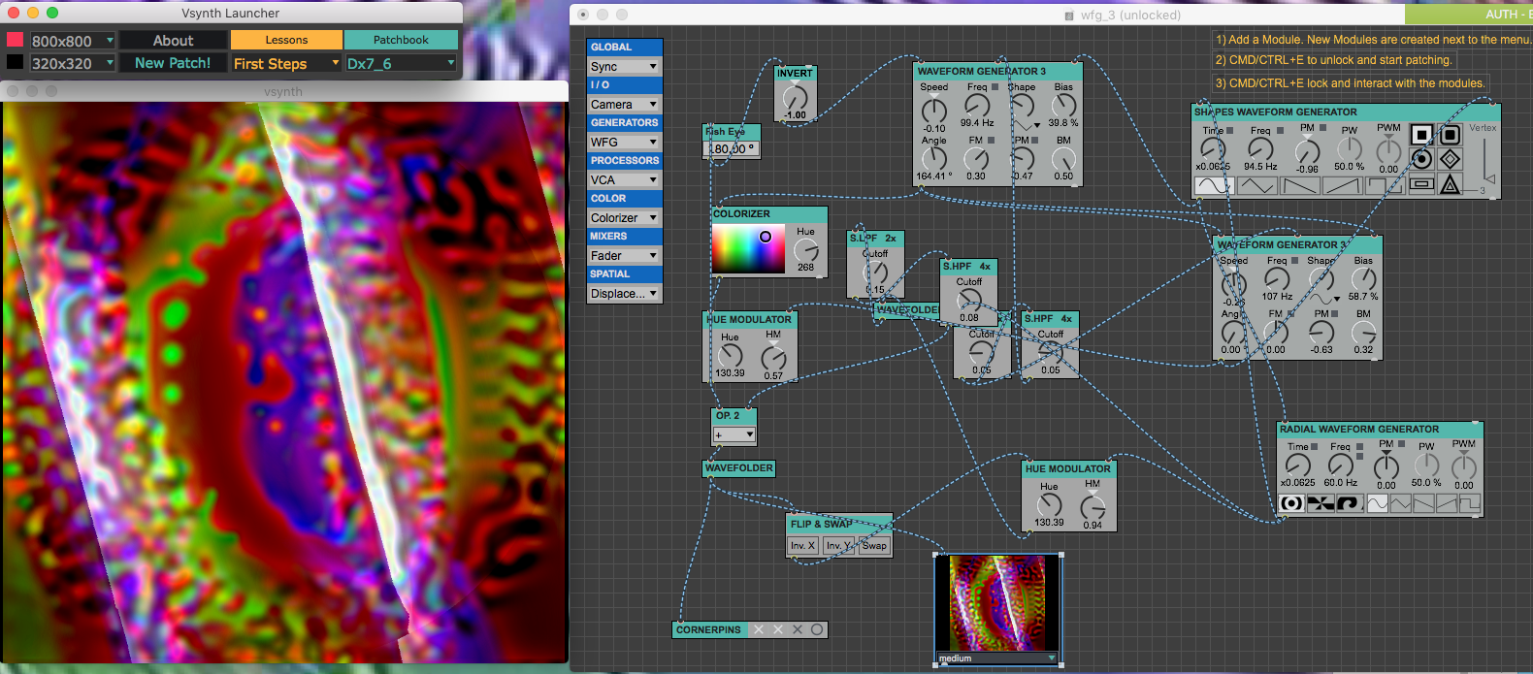Select the diamond shape in Shapes Waveform Generator
This screenshot has height=674, width=1533.
1451,159
